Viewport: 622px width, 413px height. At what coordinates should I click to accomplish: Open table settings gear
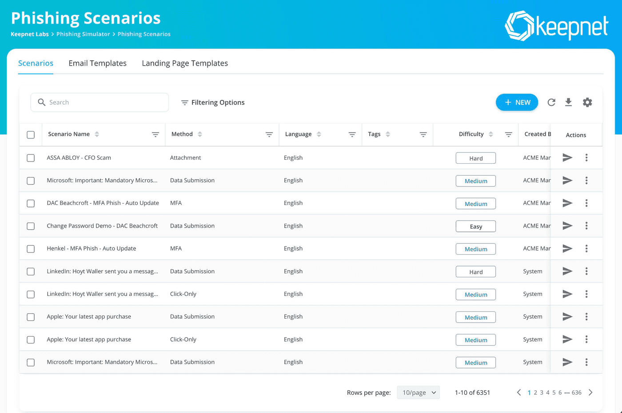[x=587, y=102]
